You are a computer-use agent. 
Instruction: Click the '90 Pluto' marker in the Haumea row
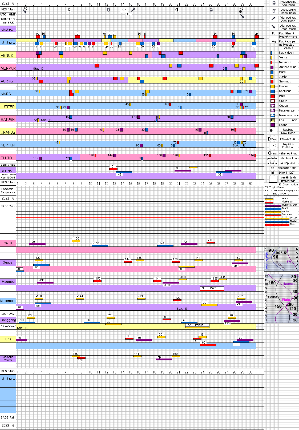pos(212,288)
